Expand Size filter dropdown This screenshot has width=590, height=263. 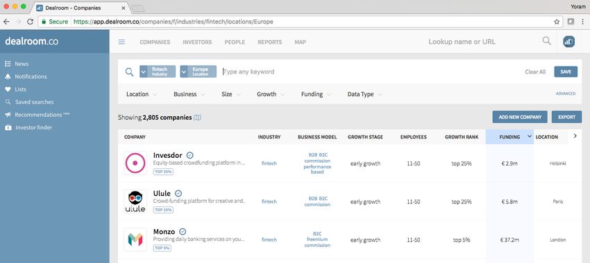click(231, 94)
